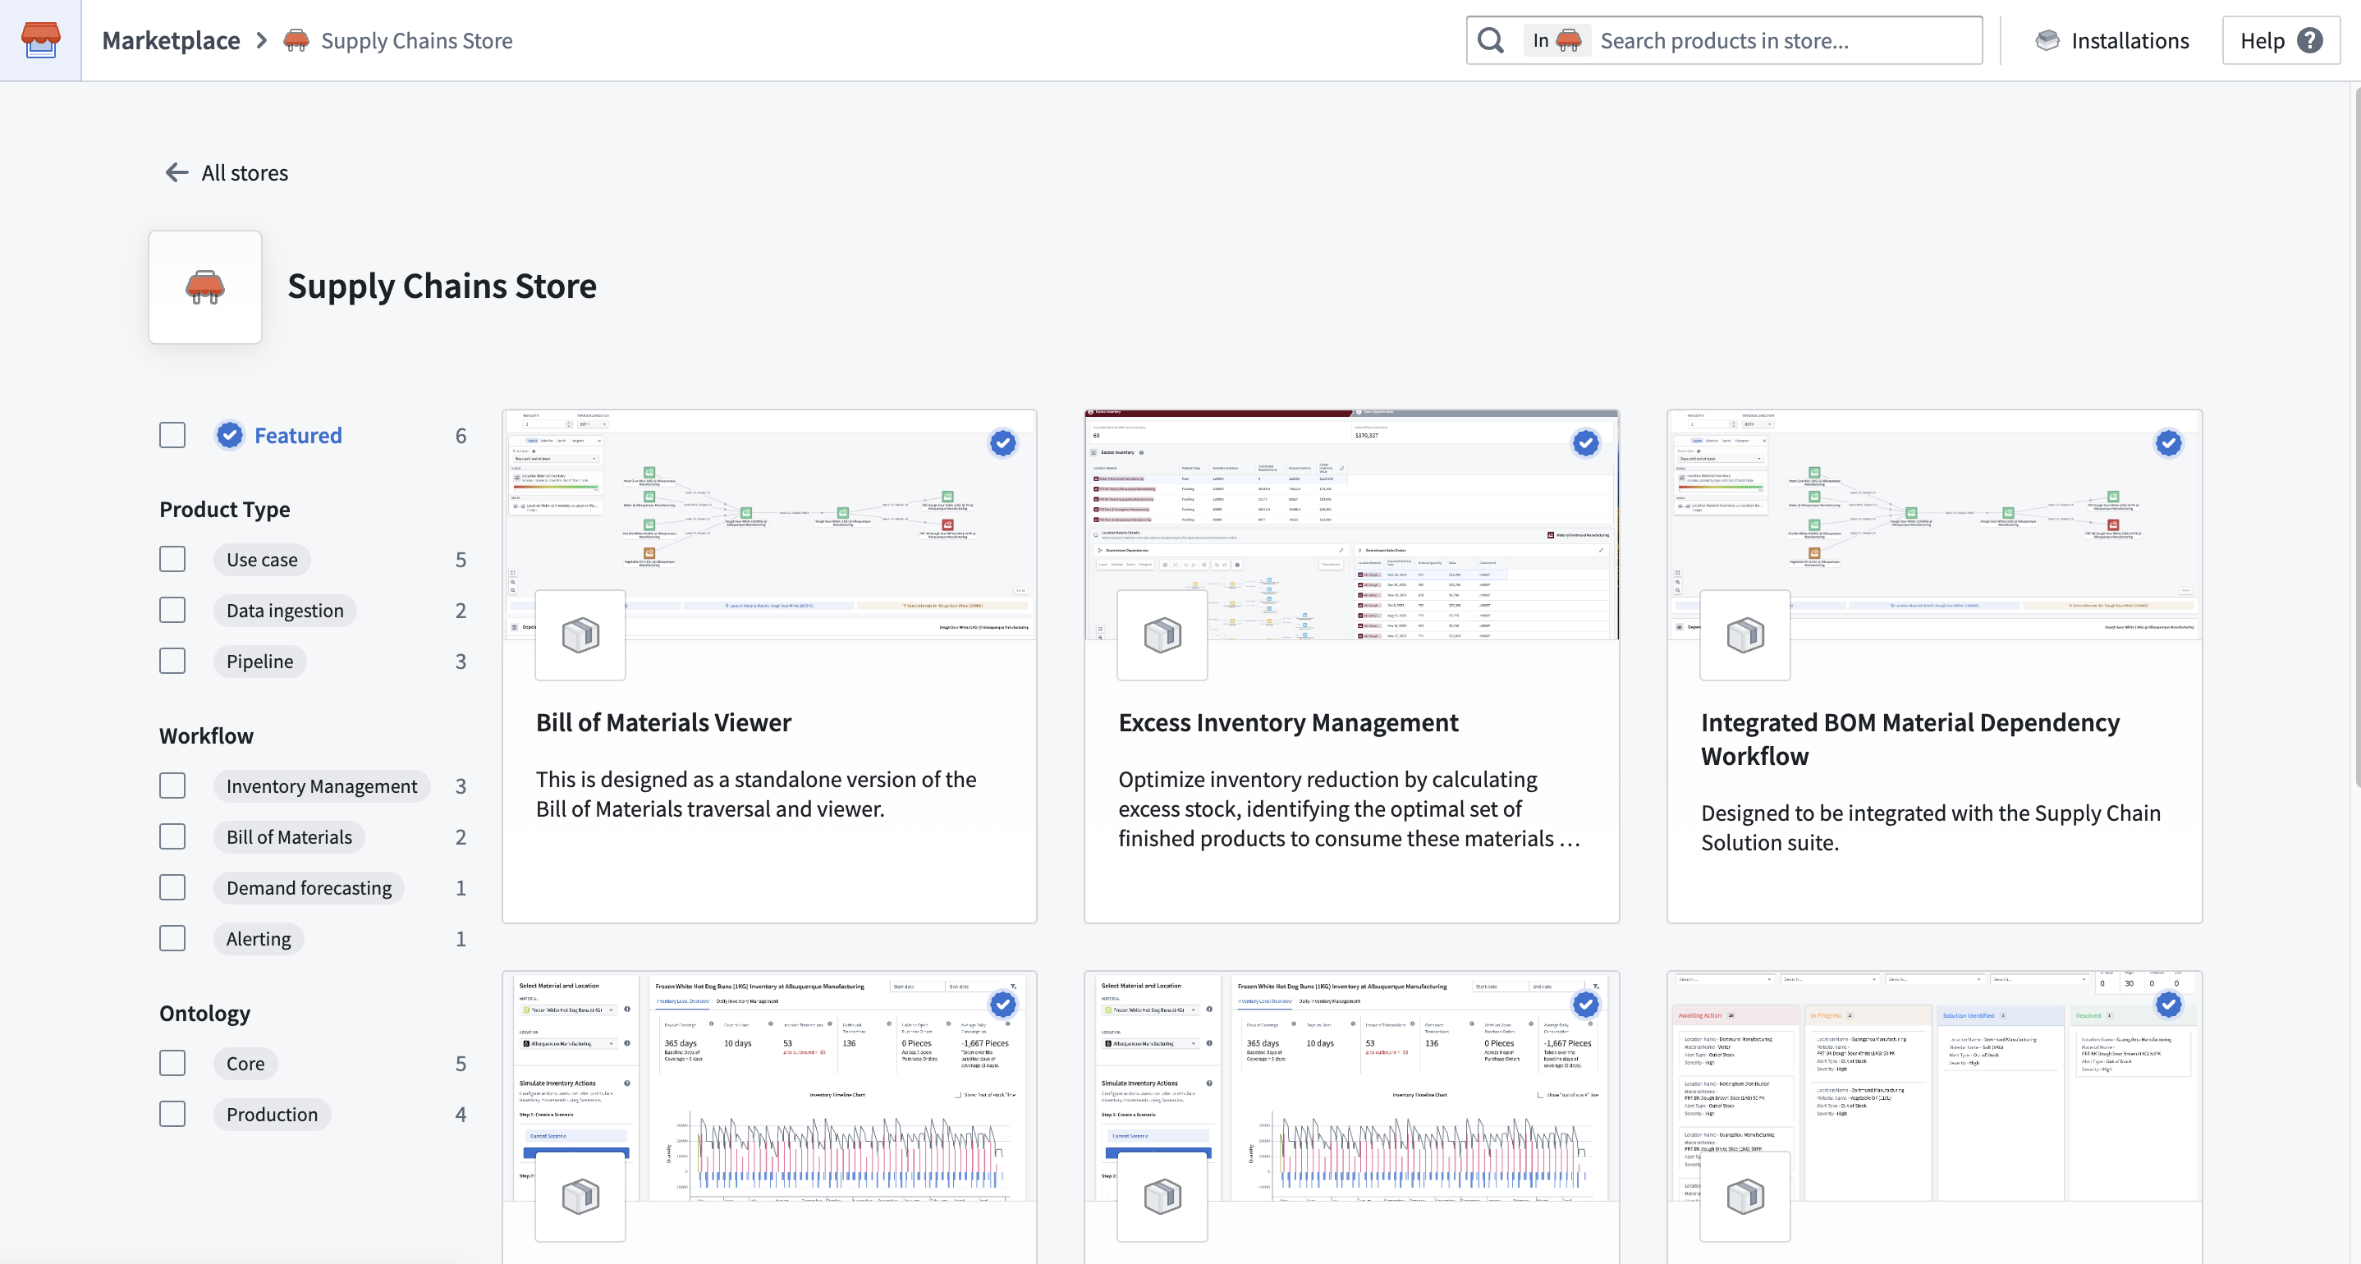Click the Featured verified badge icon in filters
This screenshot has height=1264, width=2361.
click(x=230, y=435)
